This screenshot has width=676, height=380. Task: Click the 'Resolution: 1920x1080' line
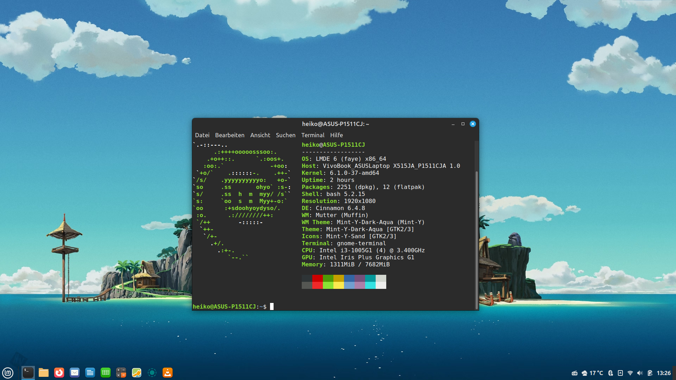339,201
